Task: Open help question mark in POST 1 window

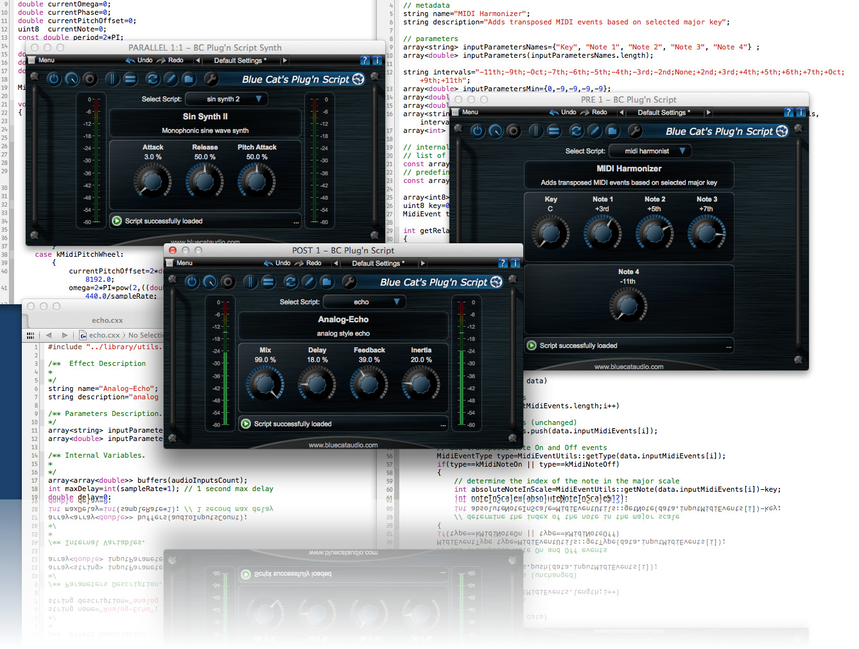Action: 503,263
